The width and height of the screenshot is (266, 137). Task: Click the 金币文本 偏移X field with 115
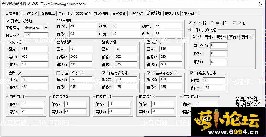35,79
